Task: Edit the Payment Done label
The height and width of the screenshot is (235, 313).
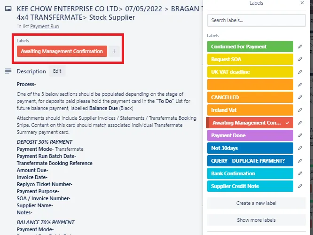Action: pos(300,135)
